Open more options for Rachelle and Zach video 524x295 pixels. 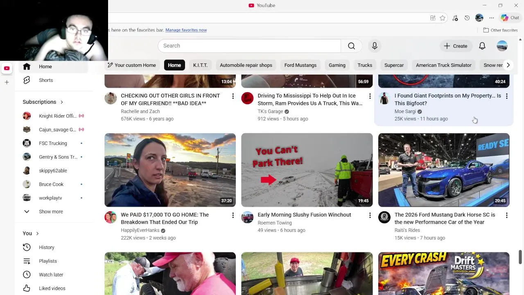point(233,96)
